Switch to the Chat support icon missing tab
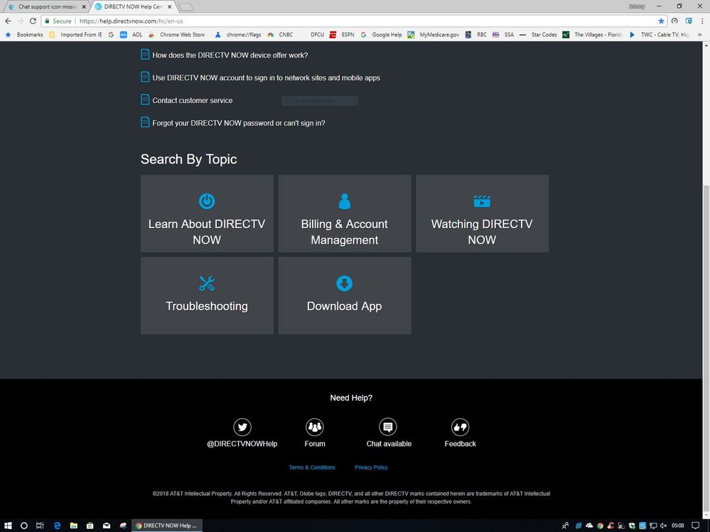710x532 pixels. pos(46,6)
